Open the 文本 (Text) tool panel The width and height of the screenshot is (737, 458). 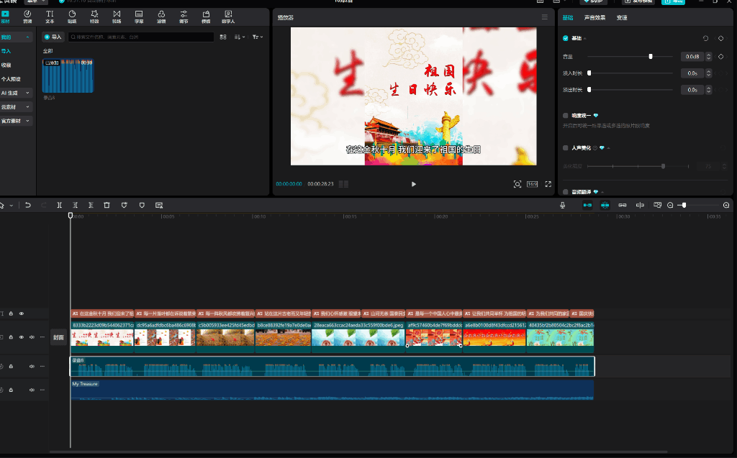click(x=50, y=16)
